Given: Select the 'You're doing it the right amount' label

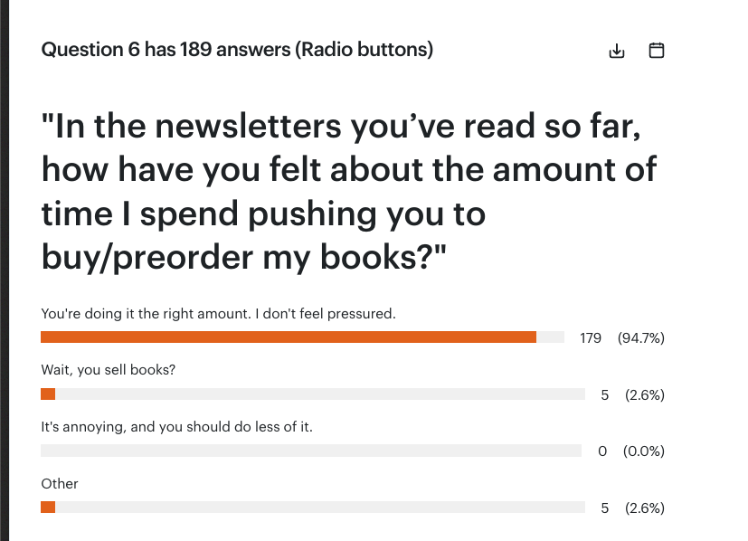Looking at the screenshot, I should click(219, 314).
